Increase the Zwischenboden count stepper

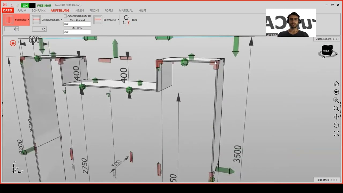point(45,28)
